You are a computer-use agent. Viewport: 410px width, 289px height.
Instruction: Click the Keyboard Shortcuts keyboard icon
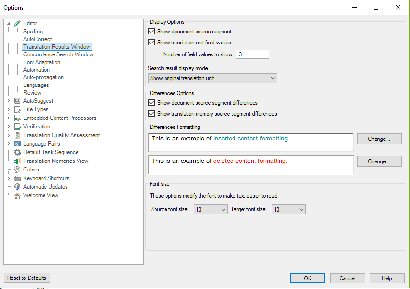[17, 178]
